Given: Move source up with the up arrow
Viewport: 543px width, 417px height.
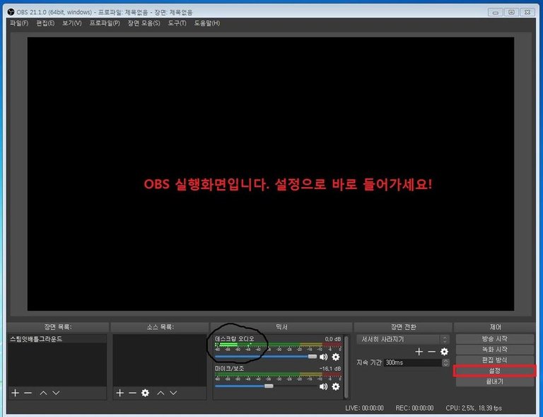Looking at the screenshot, I should (160, 393).
